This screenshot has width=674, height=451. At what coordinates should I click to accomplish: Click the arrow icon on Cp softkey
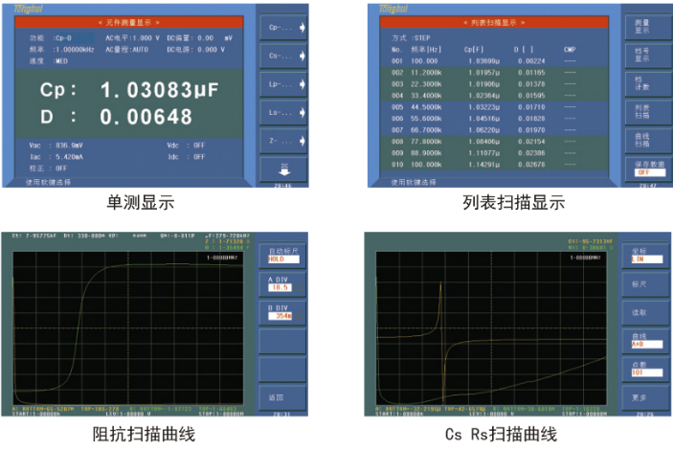303,28
